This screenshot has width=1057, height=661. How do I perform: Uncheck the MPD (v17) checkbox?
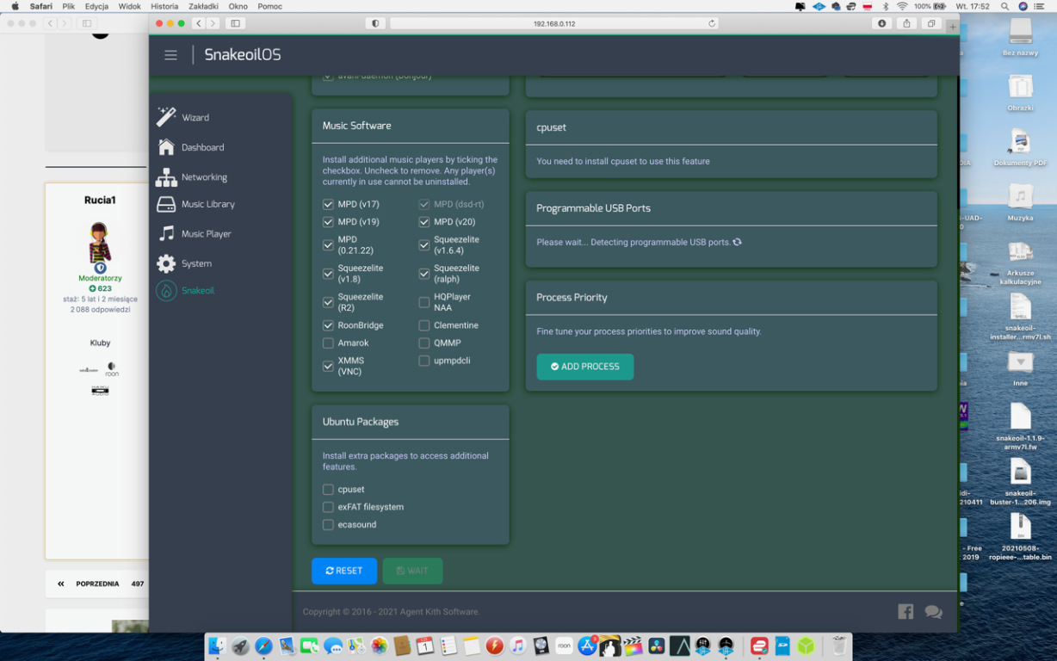(x=328, y=204)
